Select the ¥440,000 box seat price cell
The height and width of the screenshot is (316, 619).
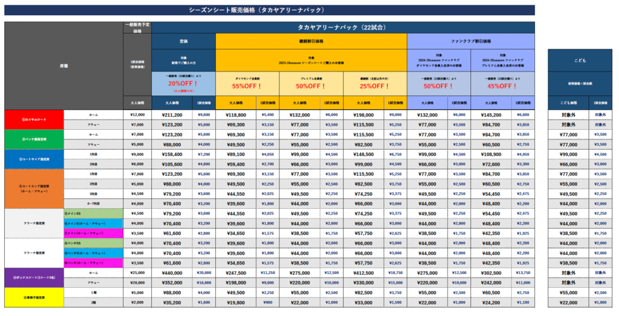pos(171,272)
